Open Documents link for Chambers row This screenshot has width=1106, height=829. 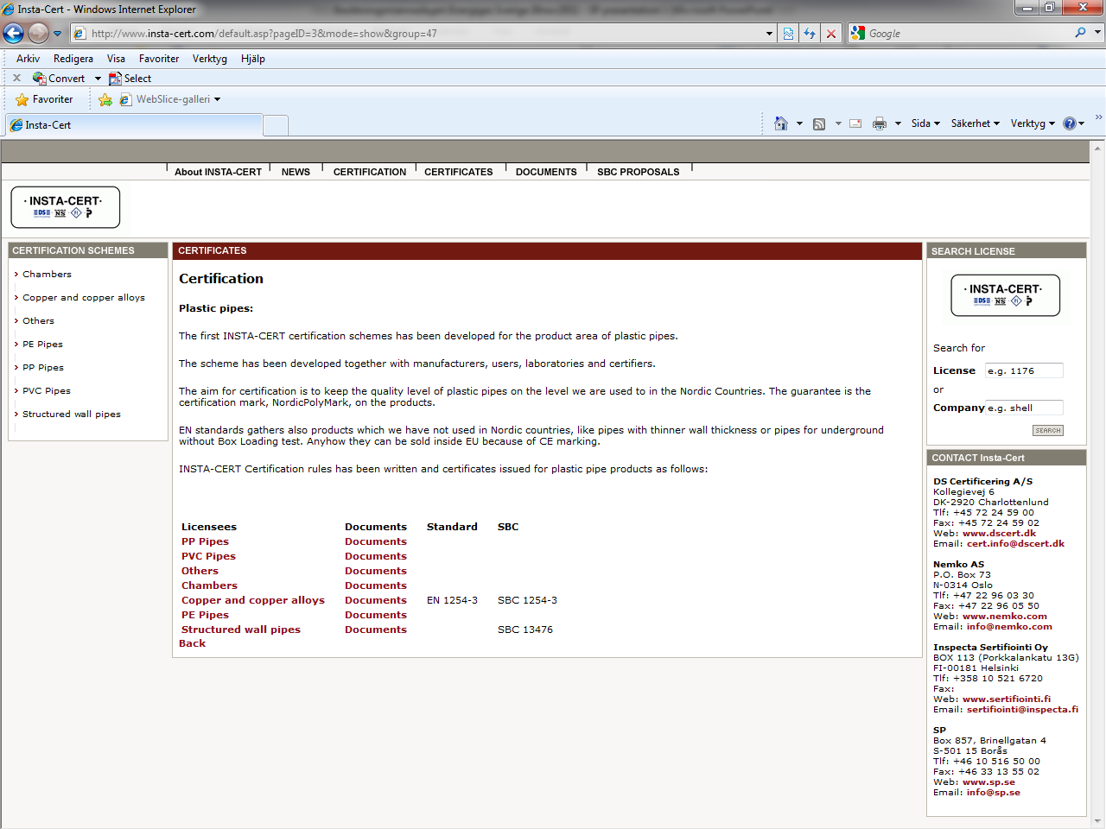pyautogui.click(x=376, y=585)
